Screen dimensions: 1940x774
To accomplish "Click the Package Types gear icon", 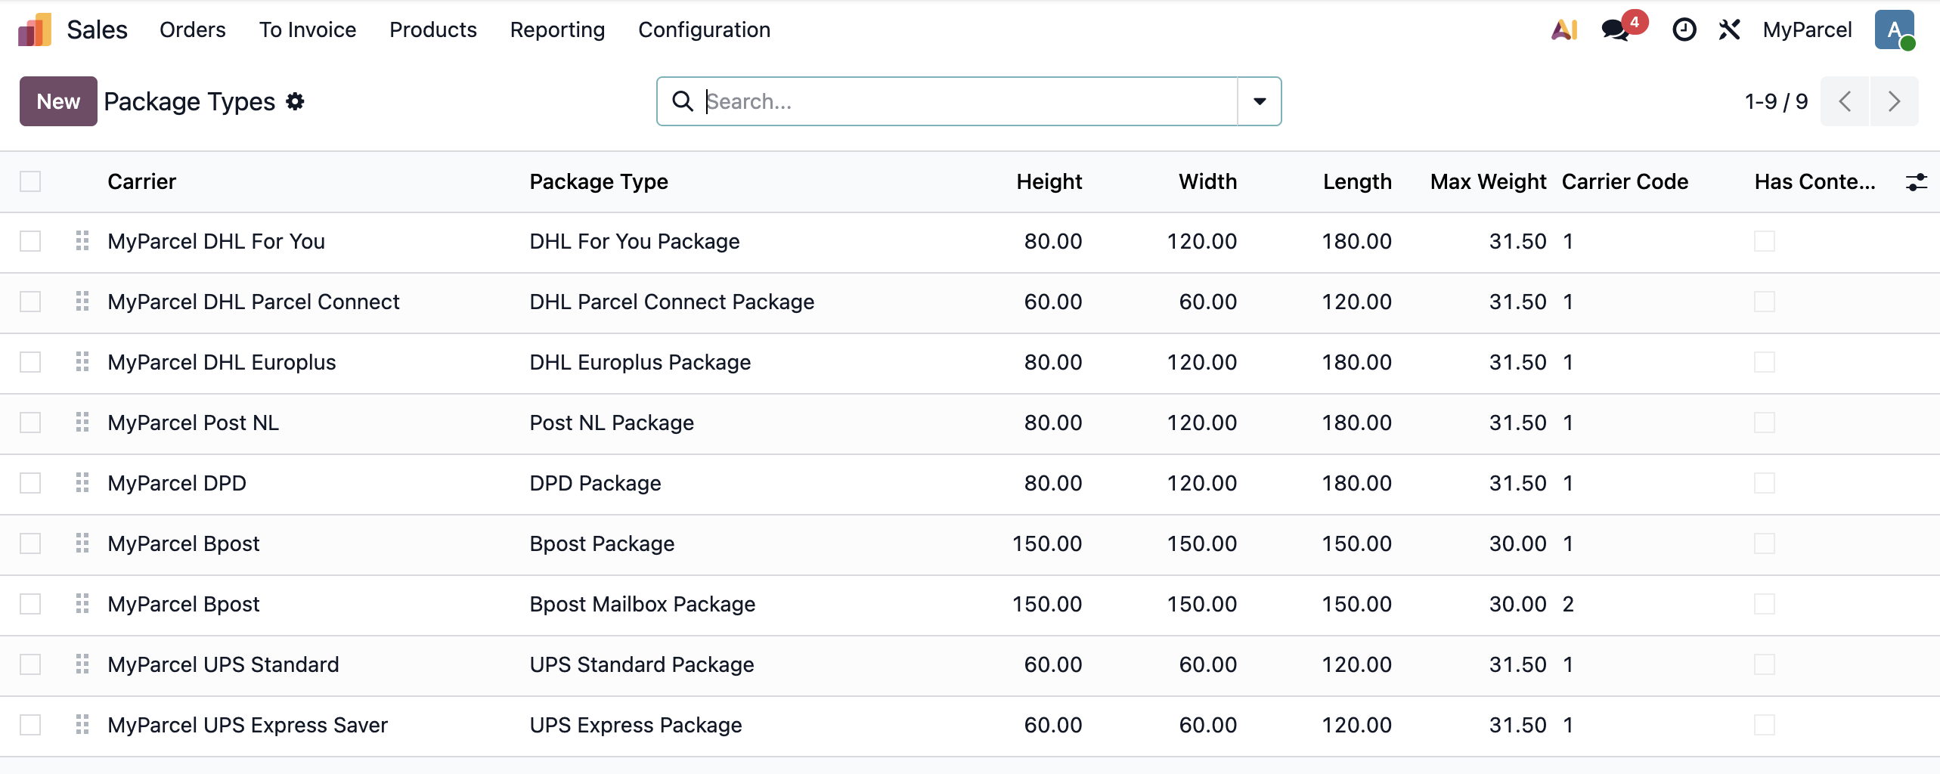I will [x=295, y=101].
